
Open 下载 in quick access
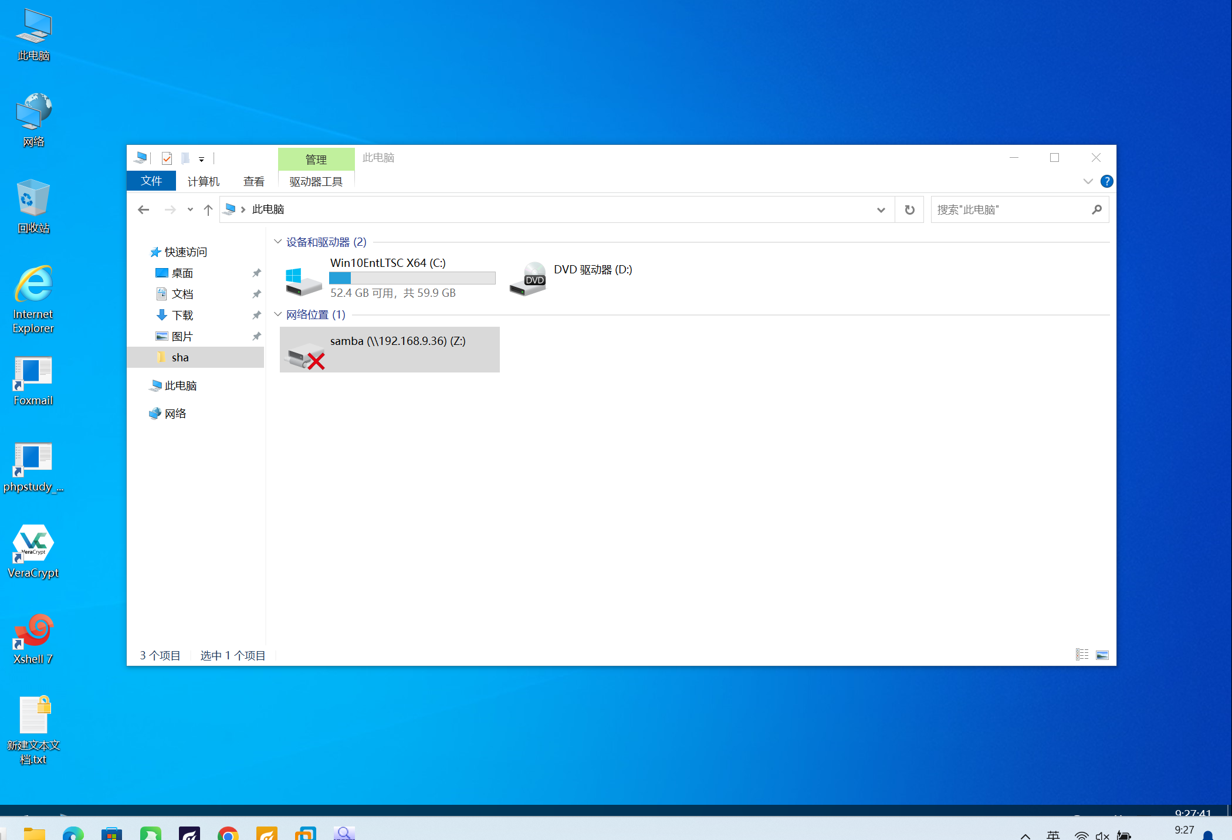click(182, 315)
